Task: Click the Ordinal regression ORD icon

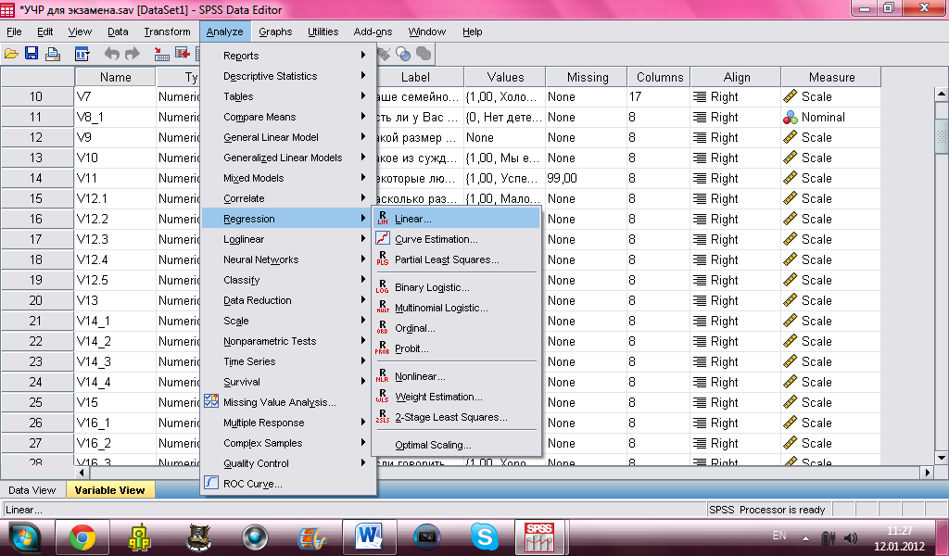Action: 383,328
